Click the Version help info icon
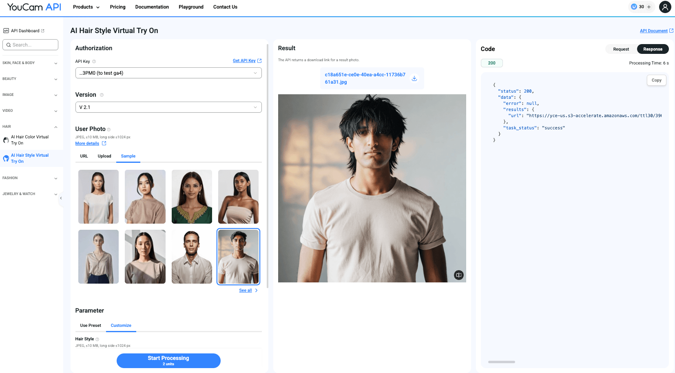Image resolution: width=675 pixels, height=373 pixels. [x=102, y=95]
